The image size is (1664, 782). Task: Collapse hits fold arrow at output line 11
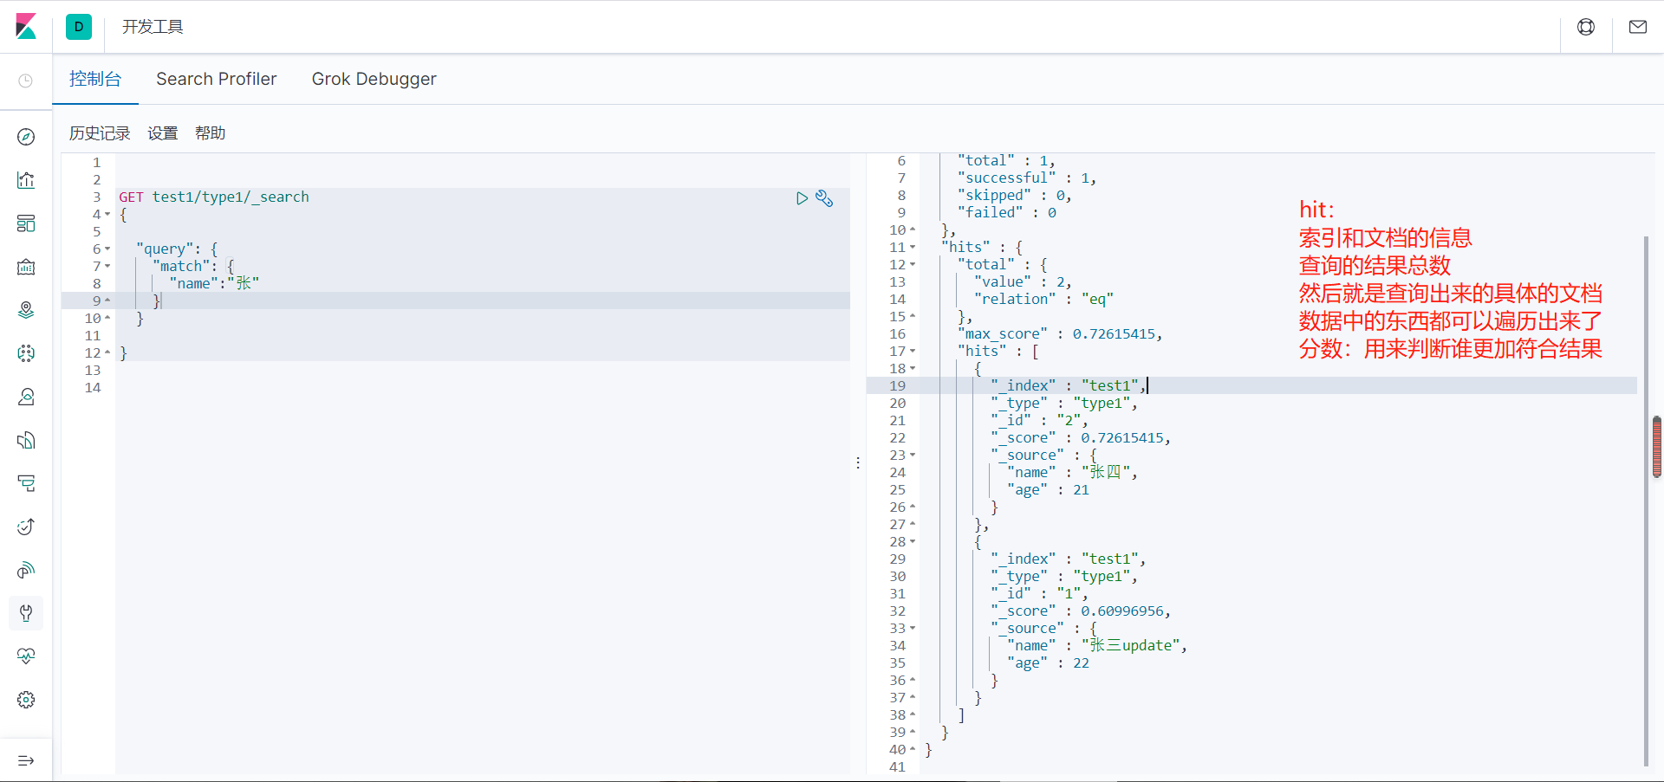click(x=913, y=248)
